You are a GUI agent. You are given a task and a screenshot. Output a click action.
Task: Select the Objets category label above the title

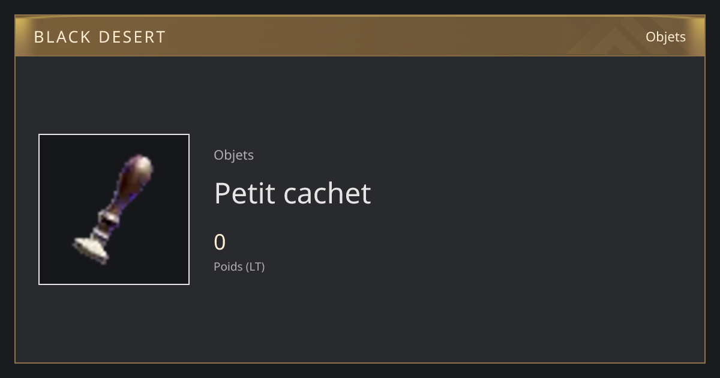coord(233,155)
